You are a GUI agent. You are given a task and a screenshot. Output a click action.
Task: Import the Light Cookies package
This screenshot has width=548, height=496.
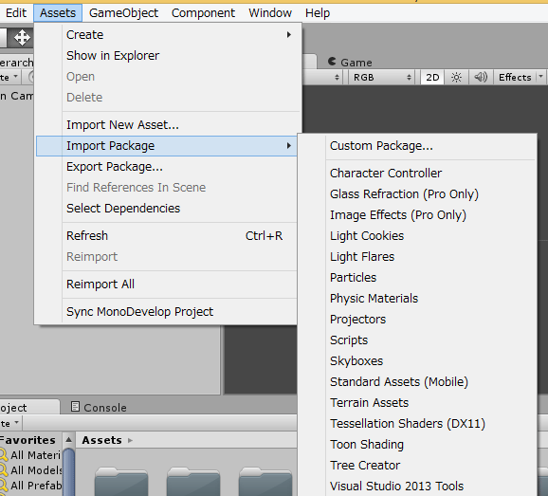pos(417,236)
